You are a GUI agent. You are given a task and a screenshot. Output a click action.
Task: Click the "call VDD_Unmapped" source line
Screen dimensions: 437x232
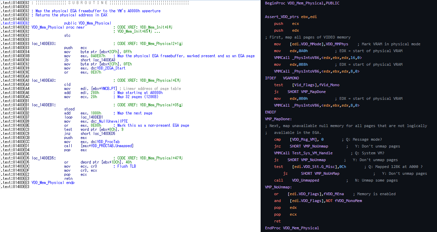point(296,180)
